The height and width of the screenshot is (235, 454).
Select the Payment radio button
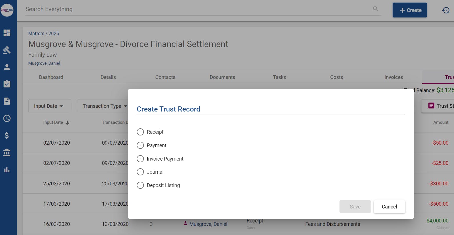pyautogui.click(x=140, y=145)
